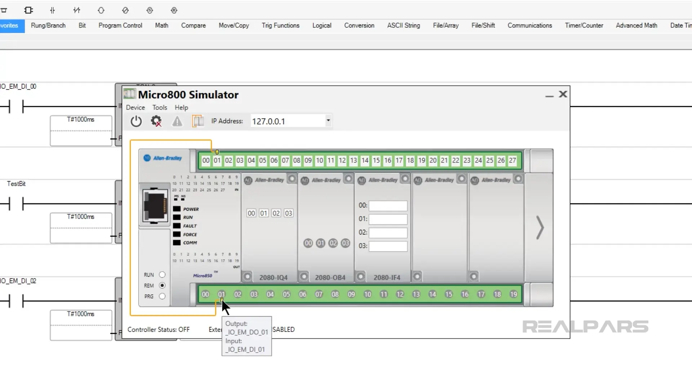This screenshot has width=692, height=389.
Task: Click the _IO_EM_DI_02 contact on ladder
Action: click(16, 301)
